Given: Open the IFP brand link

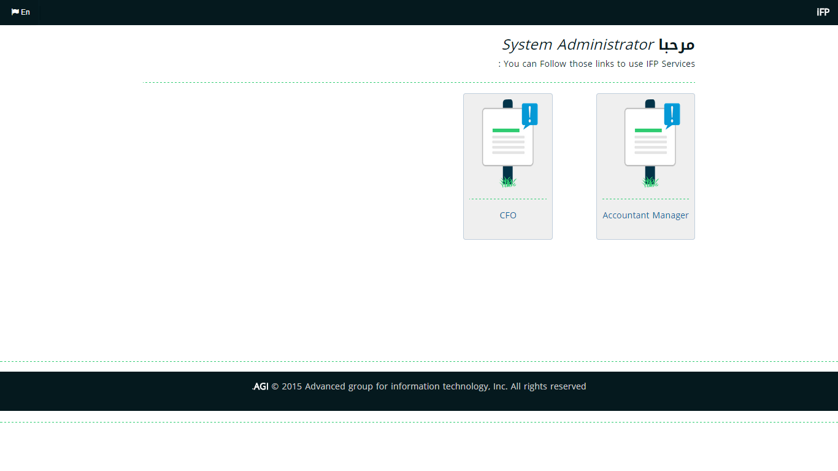Looking at the screenshot, I should pyautogui.click(x=823, y=12).
